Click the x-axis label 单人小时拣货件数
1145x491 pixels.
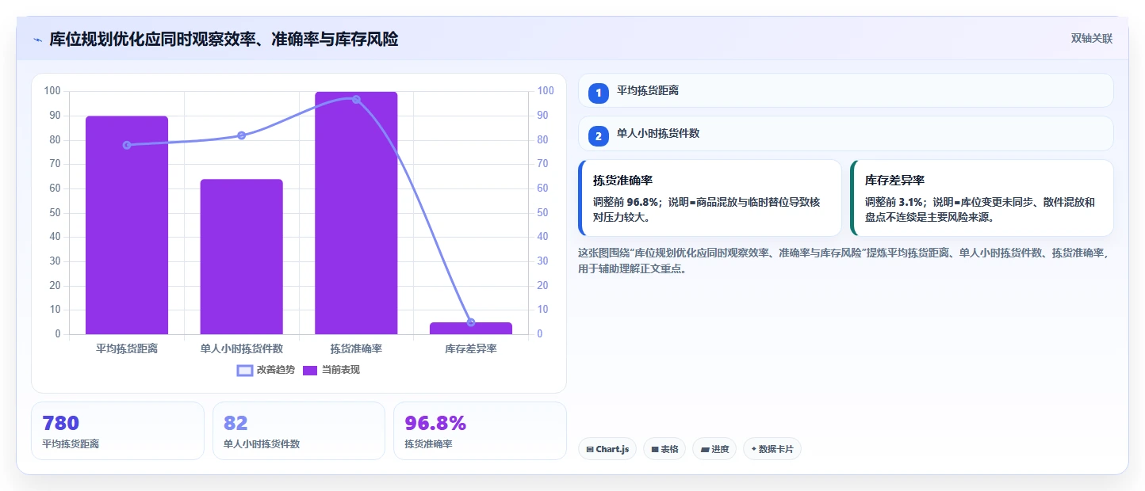(x=242, y=348)
